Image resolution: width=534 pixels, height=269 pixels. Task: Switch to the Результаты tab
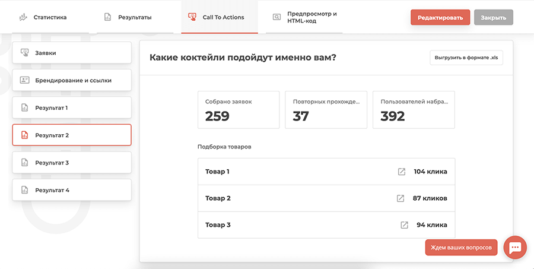(135, 17)
